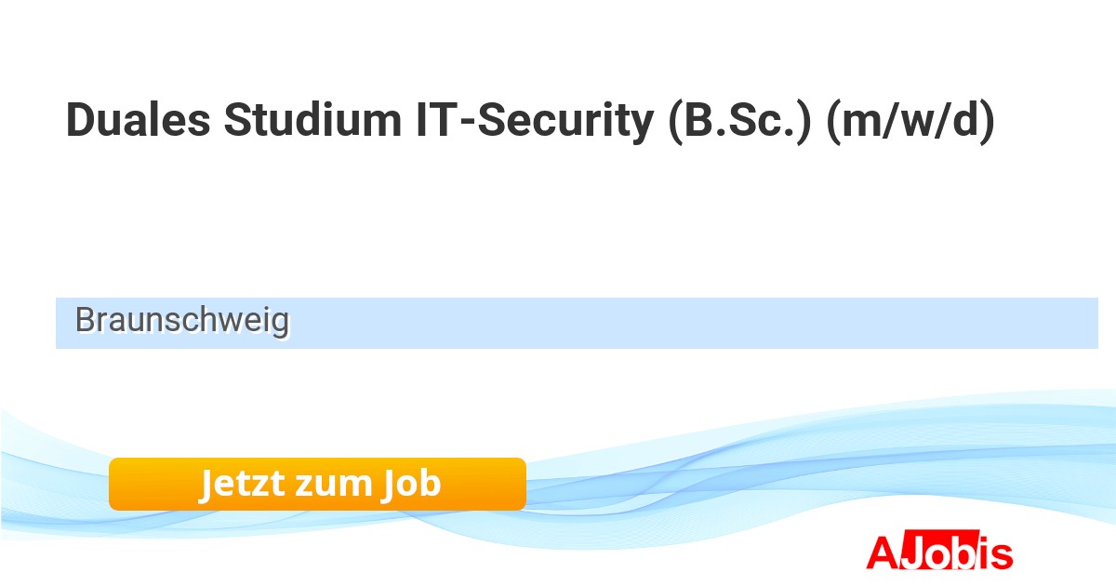Click the word "Jetzt" on the orange button
This screenshot has width=1116, height=586.
click(242, 484)
